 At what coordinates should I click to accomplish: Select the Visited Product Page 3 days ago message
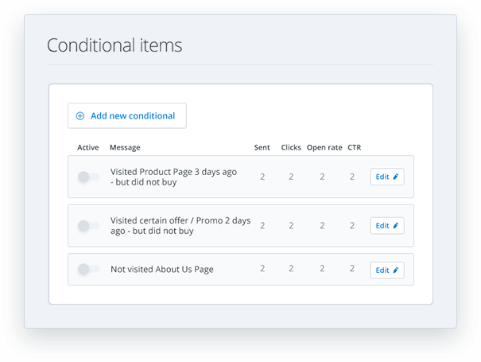point(173,177)
